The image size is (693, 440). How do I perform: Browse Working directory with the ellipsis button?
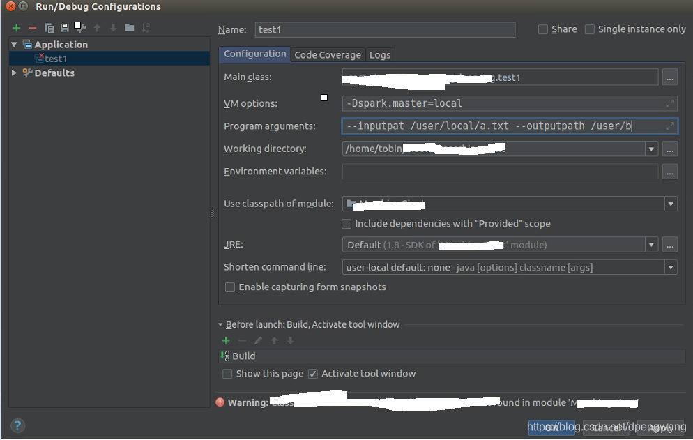pyautogui.click(x=670, y=149)
